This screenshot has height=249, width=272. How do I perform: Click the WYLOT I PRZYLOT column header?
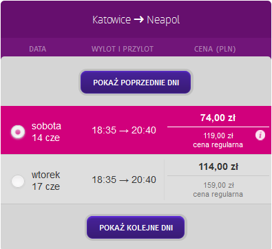[123, 49]
